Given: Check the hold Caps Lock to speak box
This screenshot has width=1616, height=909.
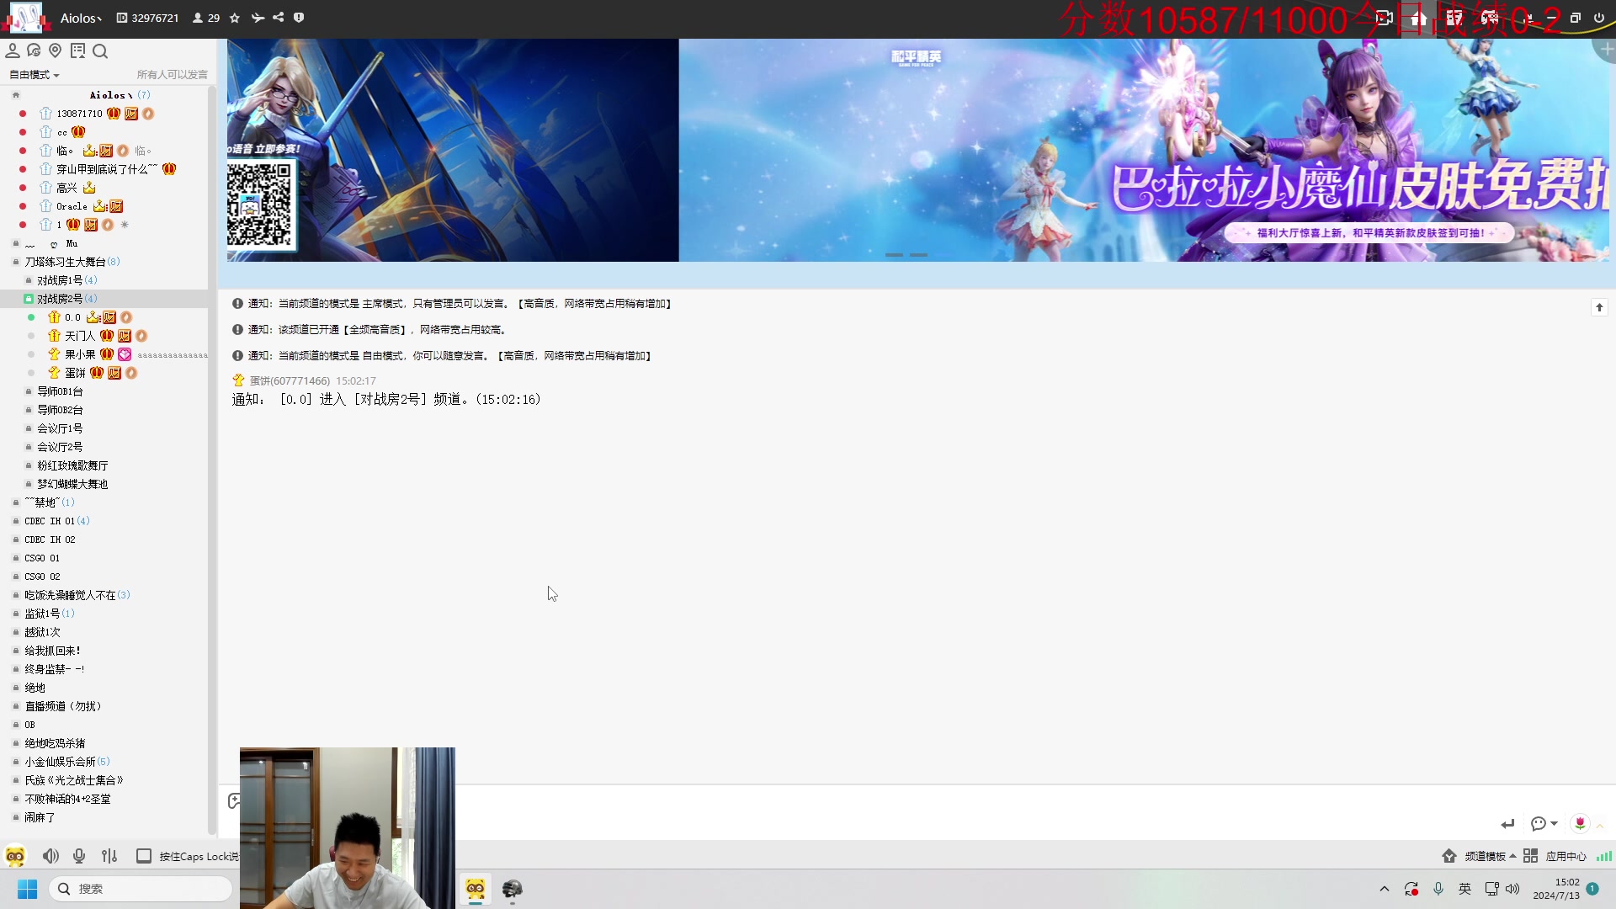Looking at the screenshot, I should [x=144, y=856].
